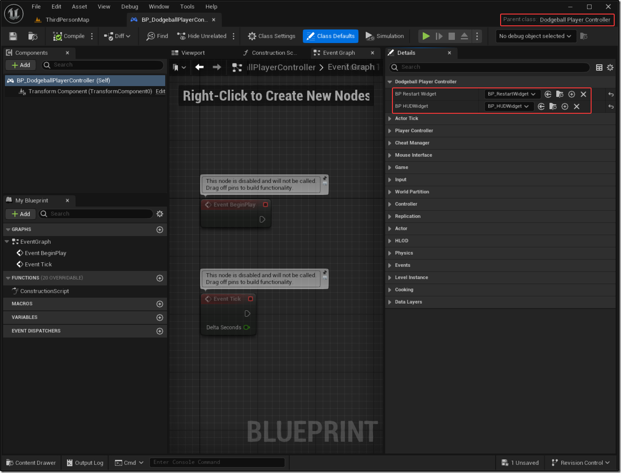Expand the Replication category
This screenshot has height=473, width=621.
pos(390,217)
